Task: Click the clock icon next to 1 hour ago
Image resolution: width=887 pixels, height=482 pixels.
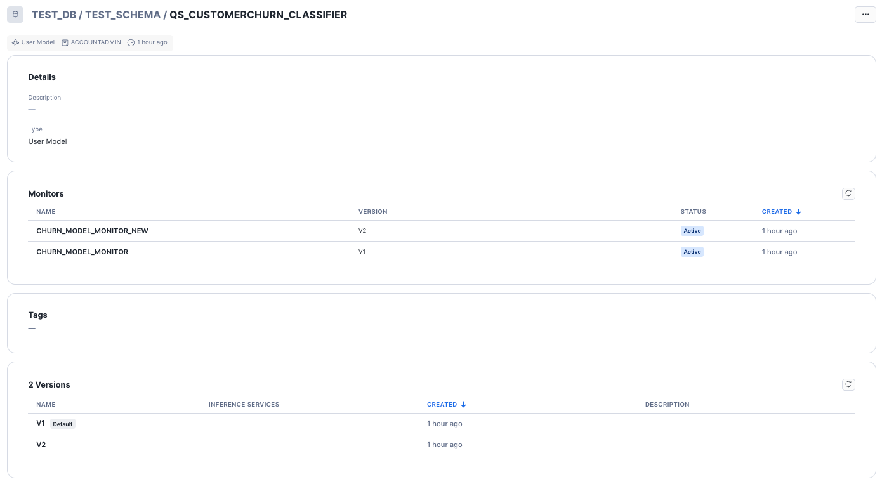Action: 131,42
